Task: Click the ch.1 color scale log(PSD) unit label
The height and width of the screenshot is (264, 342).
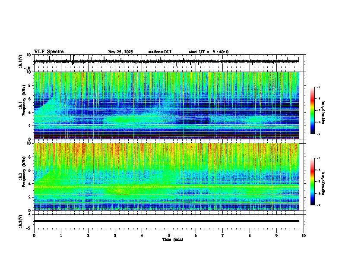Action: (323, 113)
